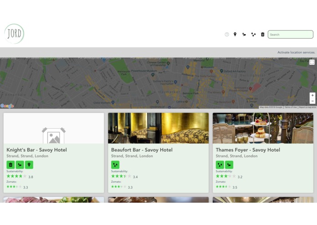The image size is (317, 225).
Task: Click Report a map error link
Action: click(x=307, y=107)
